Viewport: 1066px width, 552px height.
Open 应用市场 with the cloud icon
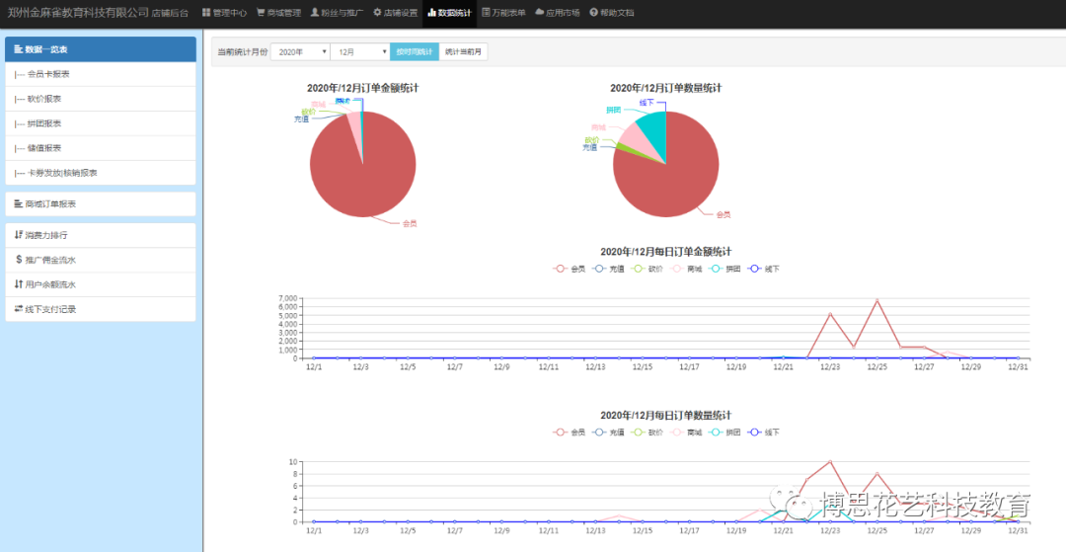click(x=557, y=13)
